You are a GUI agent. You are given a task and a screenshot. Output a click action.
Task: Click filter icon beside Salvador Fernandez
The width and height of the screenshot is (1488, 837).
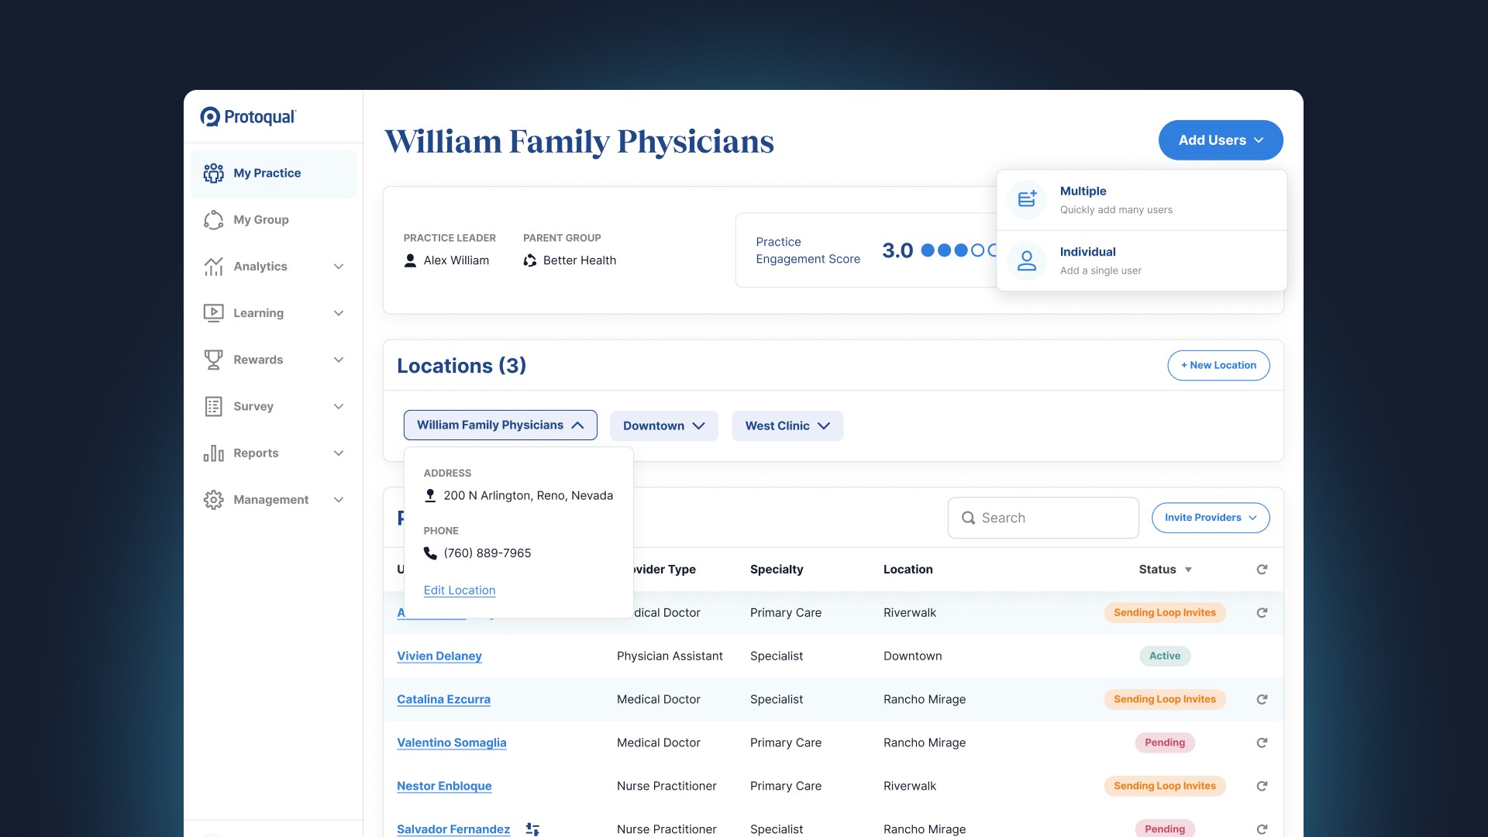click(532, 829)
